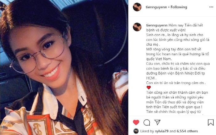Open caption avatar next to tiennguyenn
The image size is (216, 135).
point(137,27)
